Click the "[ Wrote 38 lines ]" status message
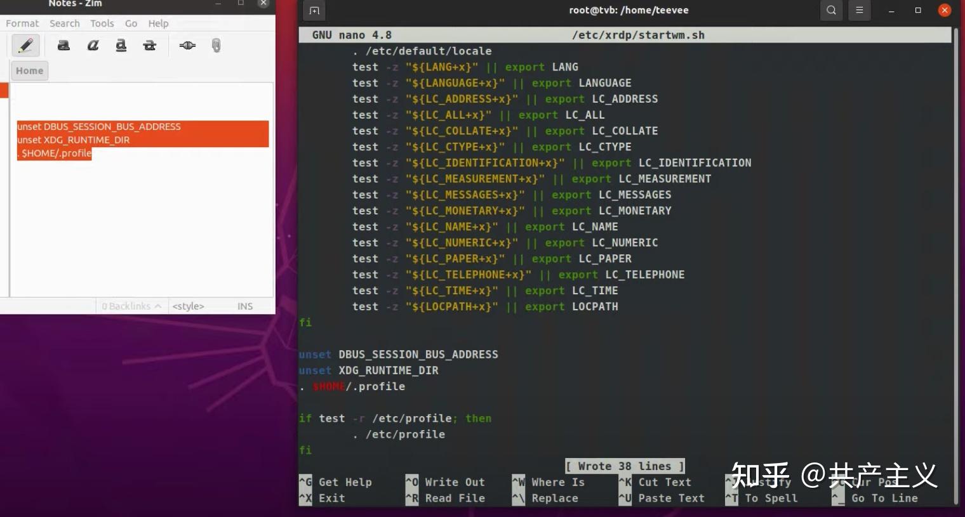965x517 pixels. (x=625, y=466)
